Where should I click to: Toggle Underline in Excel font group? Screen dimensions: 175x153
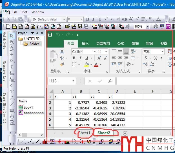coord(87,58)
